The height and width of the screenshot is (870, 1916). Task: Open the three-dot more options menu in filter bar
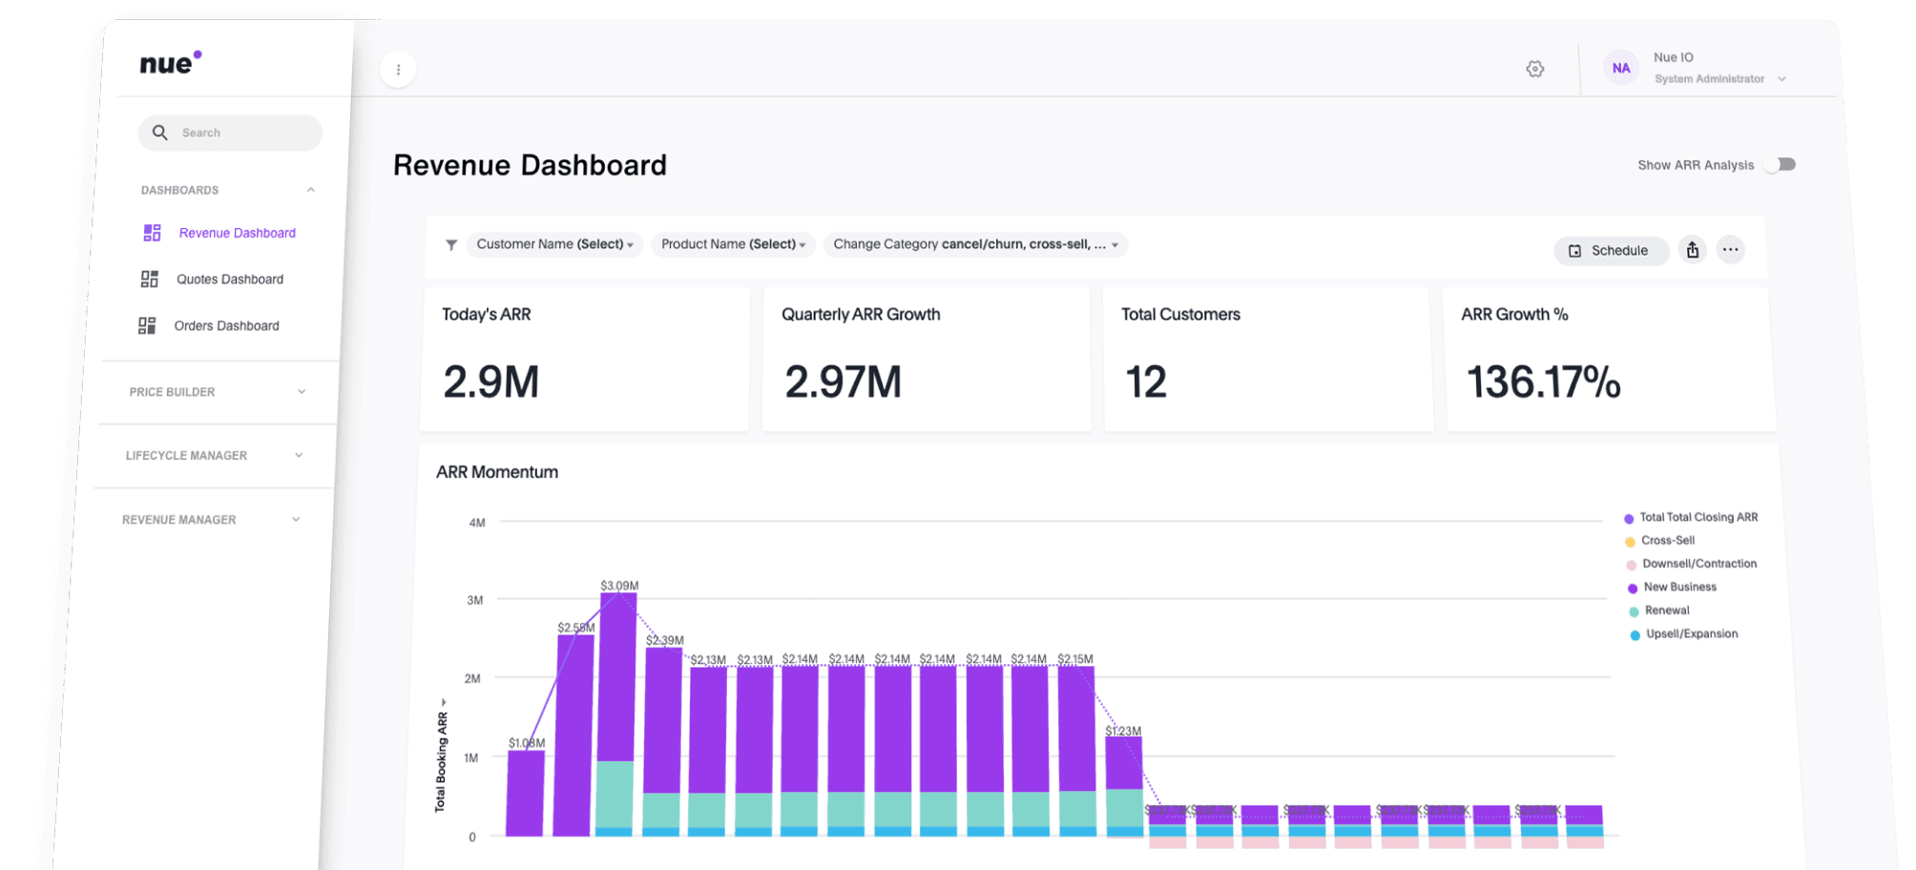(x=1730, y=250)
